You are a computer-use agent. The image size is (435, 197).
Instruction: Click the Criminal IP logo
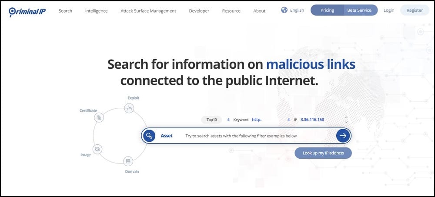pyautogui.click(x=27, y=11)
